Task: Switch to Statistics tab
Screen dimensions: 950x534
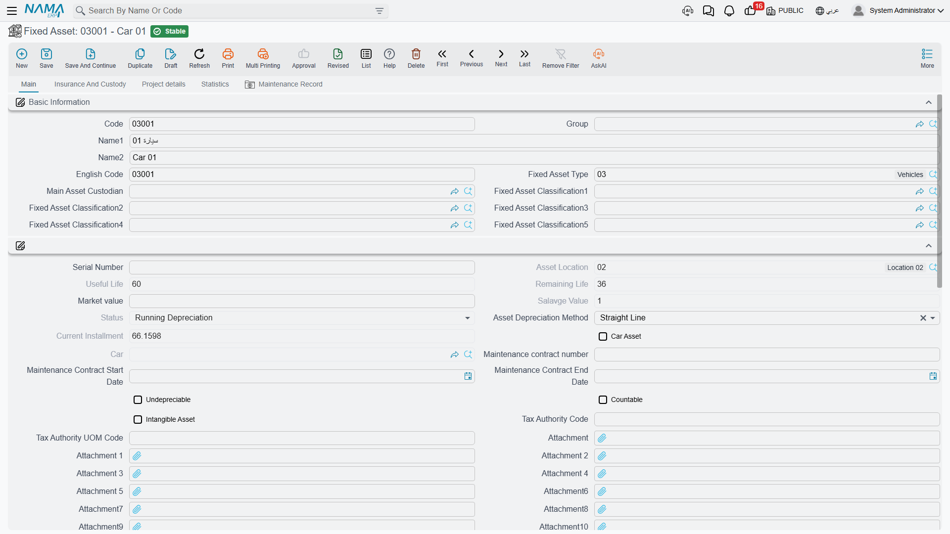Action: coord(215,85)
